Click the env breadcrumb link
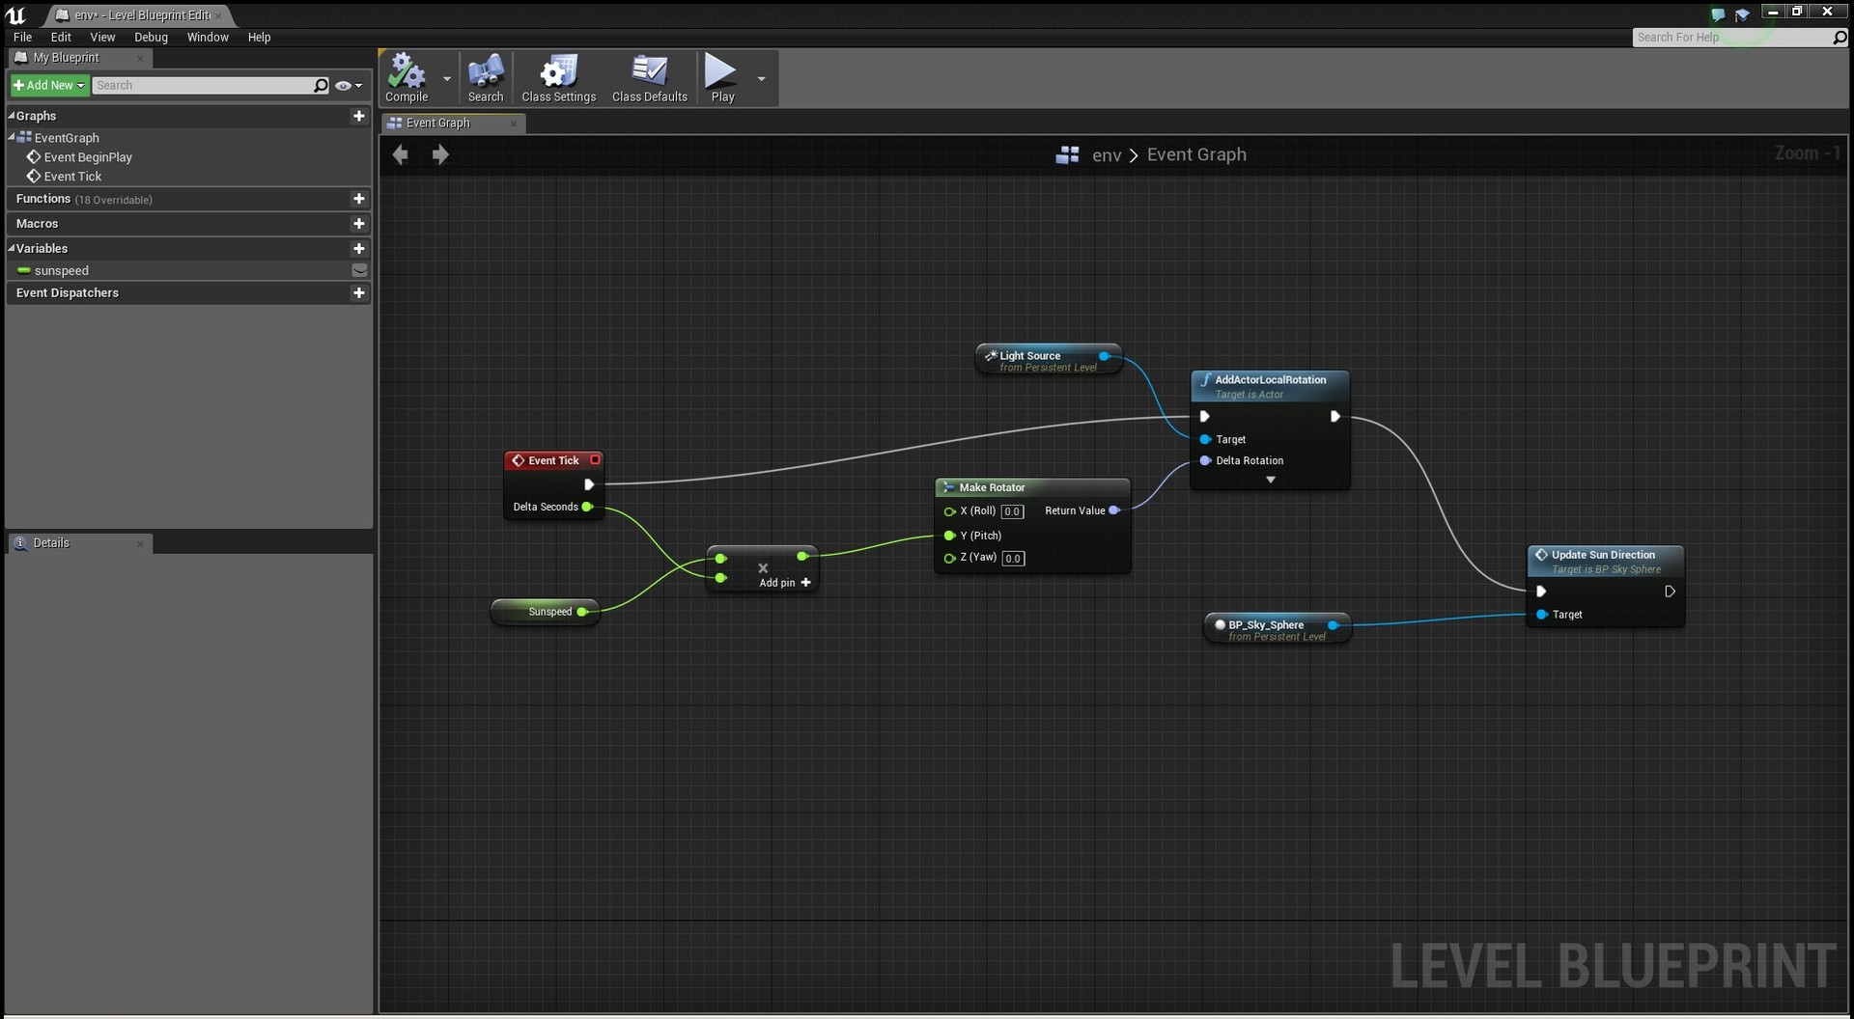 [x=1107, y=155]
